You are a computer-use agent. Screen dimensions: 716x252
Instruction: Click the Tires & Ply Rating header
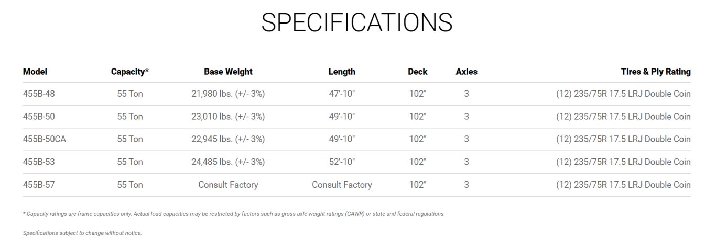(x=655, y=72)
